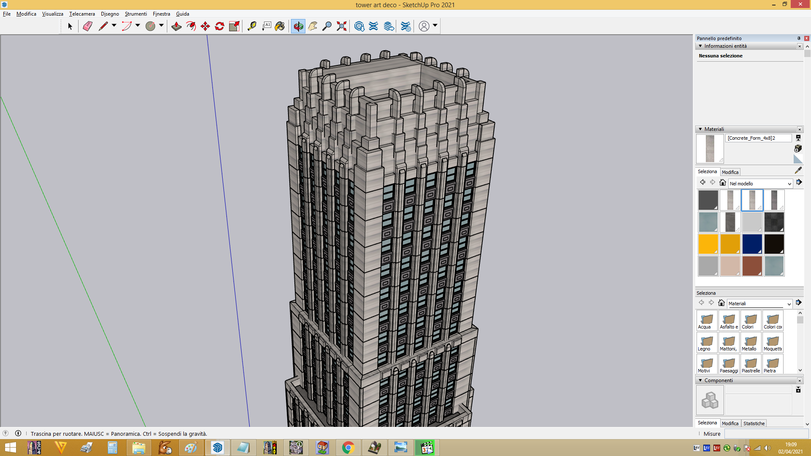This screenshot has width=811, height=456.
Task: Open the Pietra materials folder
Action: click(773, 364)
